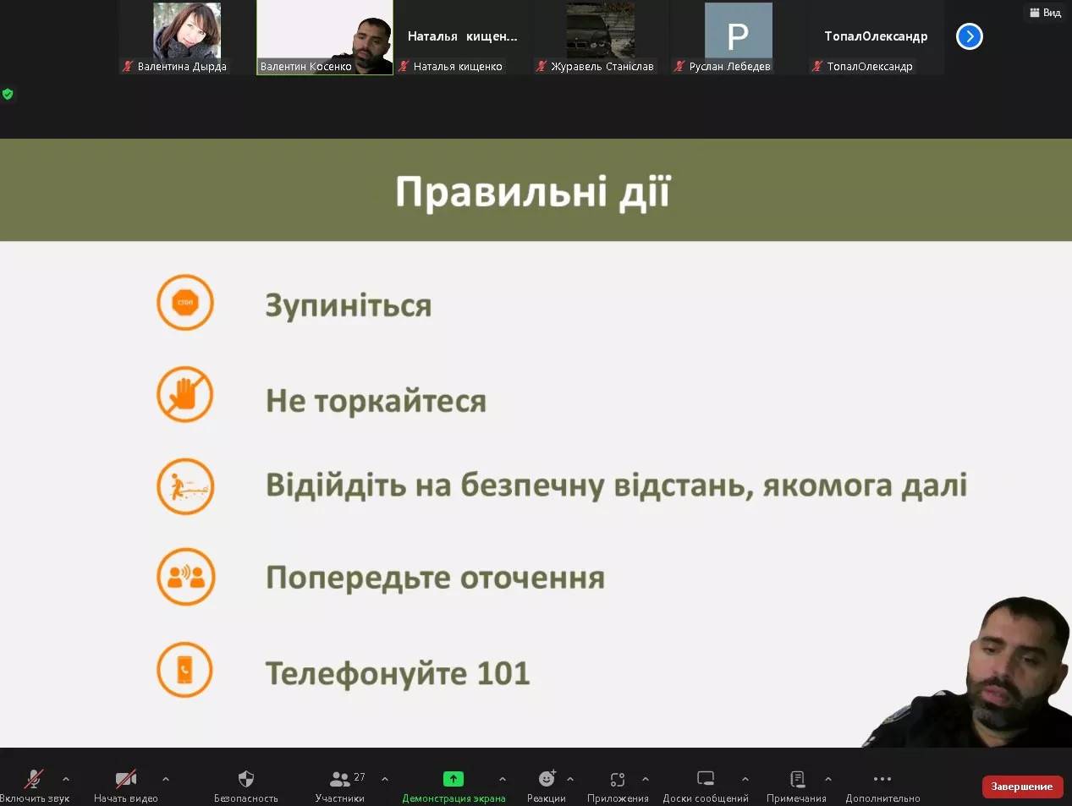Expand the arrow beside Участники

click(x=385, y=779)
